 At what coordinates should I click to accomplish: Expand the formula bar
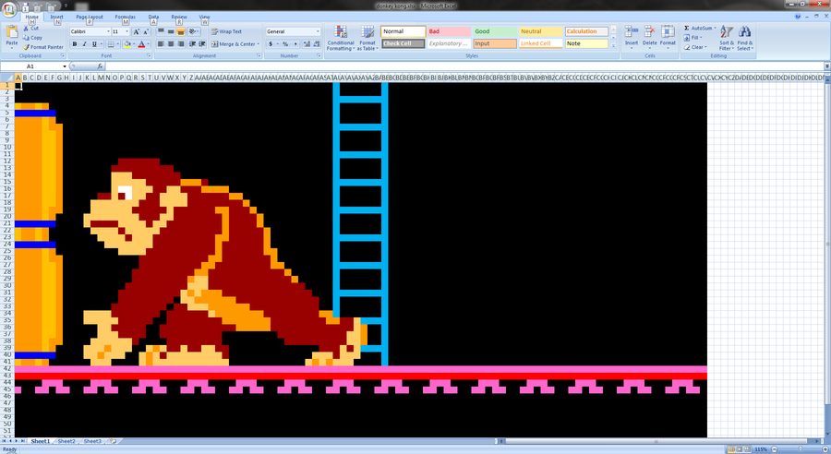coord(826,66)
